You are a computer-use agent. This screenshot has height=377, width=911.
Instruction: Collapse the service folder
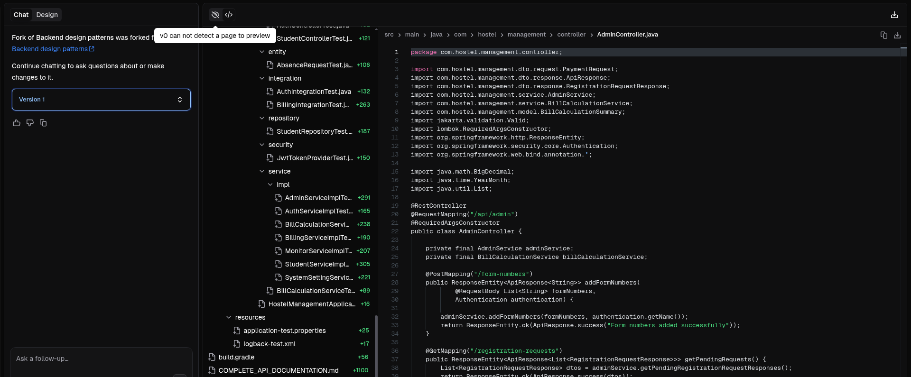tap(279, 171)
